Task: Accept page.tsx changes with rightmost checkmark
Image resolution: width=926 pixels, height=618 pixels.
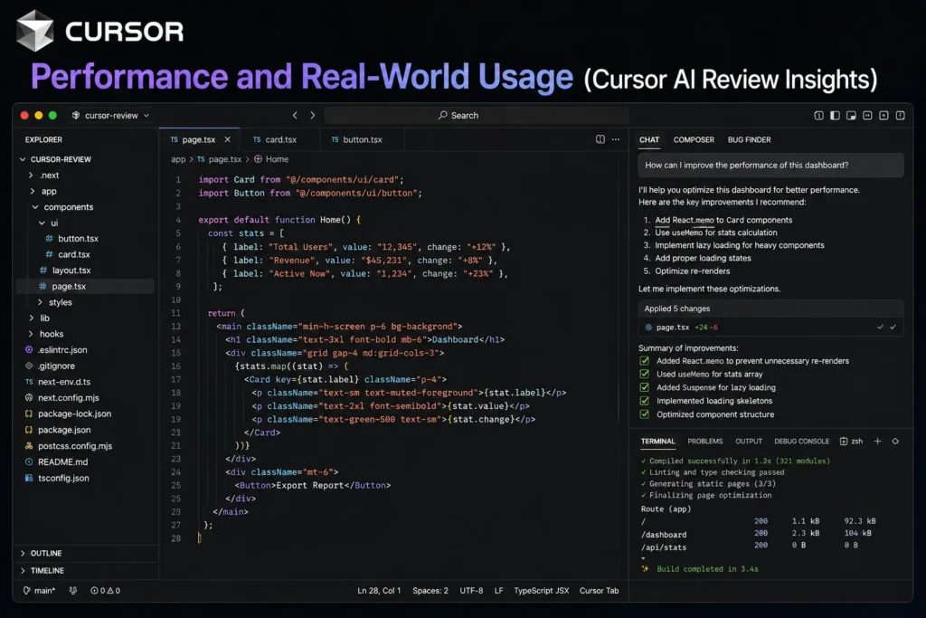Action: point(893,327)
